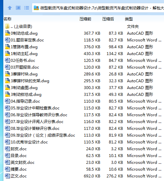
Task: Sort by the 类型 column header
Action: coord(129,19)
